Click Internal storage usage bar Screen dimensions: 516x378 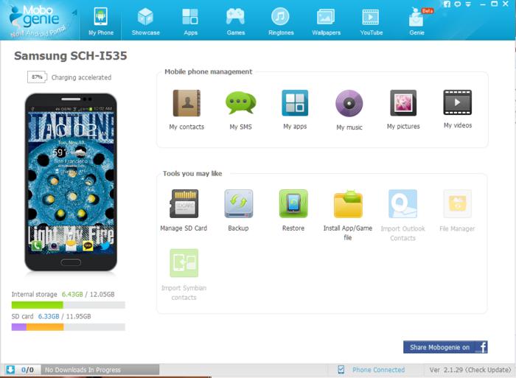pos(68,305)
